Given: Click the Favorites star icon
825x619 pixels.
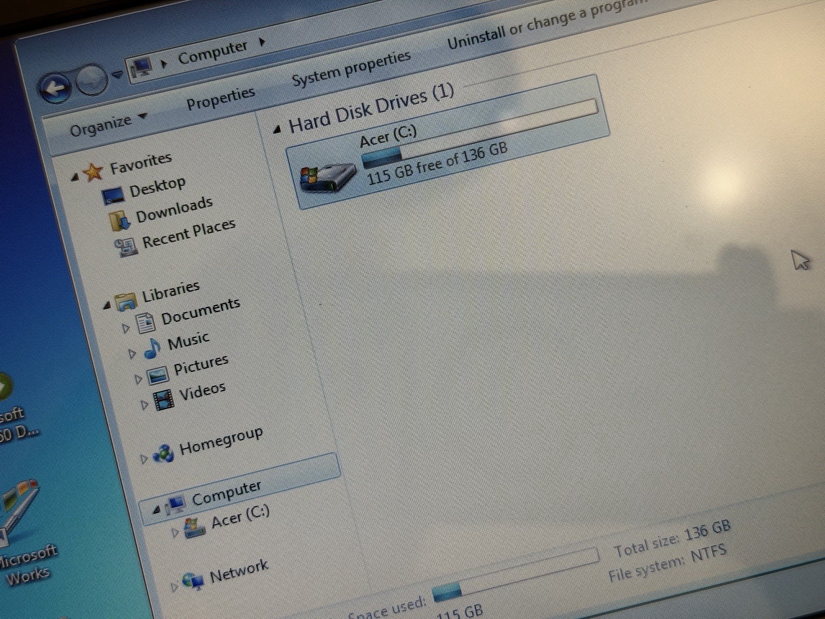Looking at the screenshot, I should coord(93,172).
